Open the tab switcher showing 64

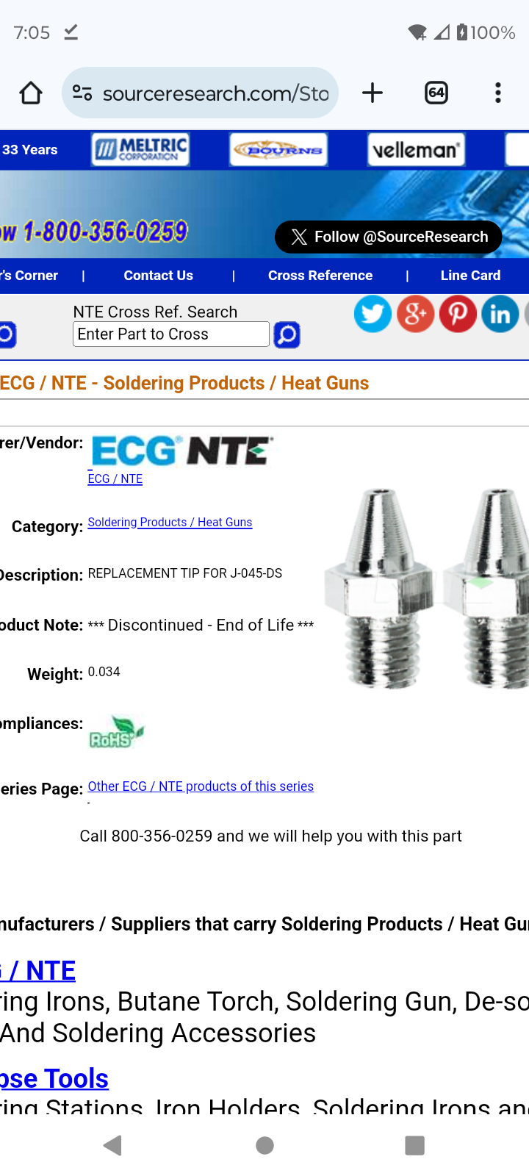436,93
